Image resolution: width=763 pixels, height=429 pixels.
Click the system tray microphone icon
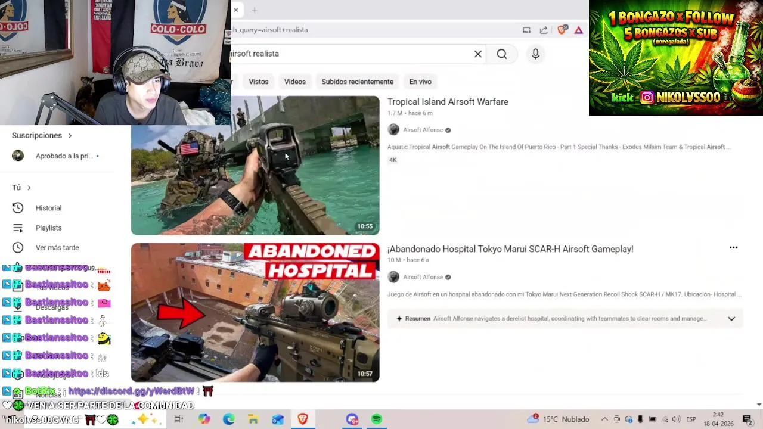(640, 419)
